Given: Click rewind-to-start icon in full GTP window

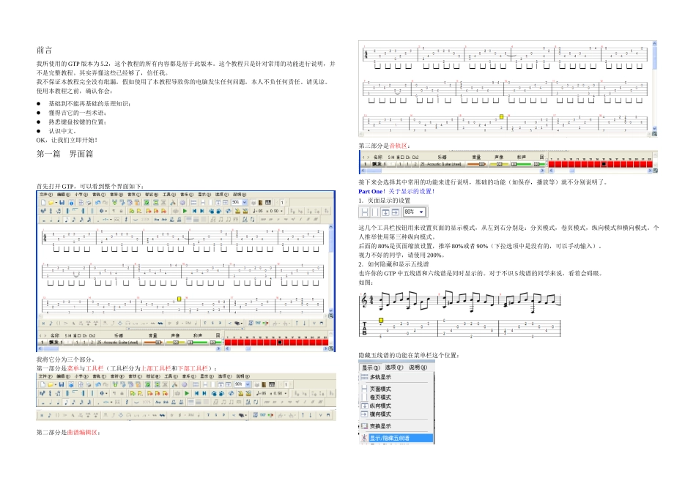Looking at the screenshot, I should tap(194, 211).
